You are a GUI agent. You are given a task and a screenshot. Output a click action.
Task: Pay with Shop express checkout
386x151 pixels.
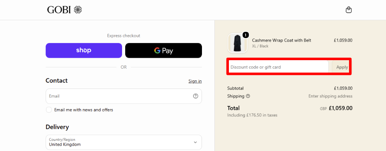coord(84,50)
